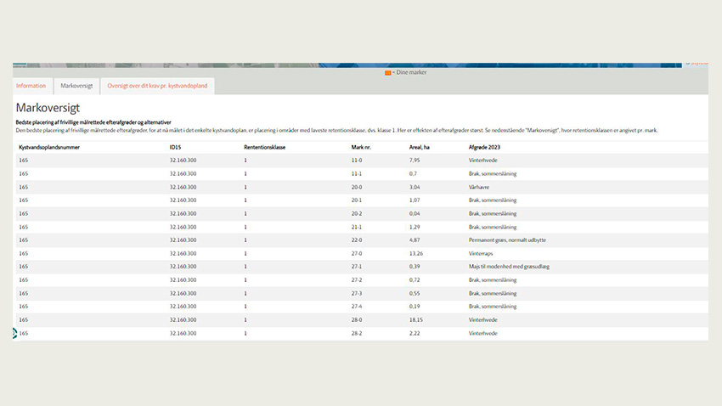
Task: Click the Mark nr. column header
Action: point(362,147)
